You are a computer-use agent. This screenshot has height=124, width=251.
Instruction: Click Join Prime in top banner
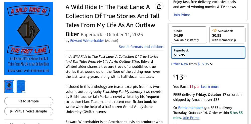pos(182,15)
